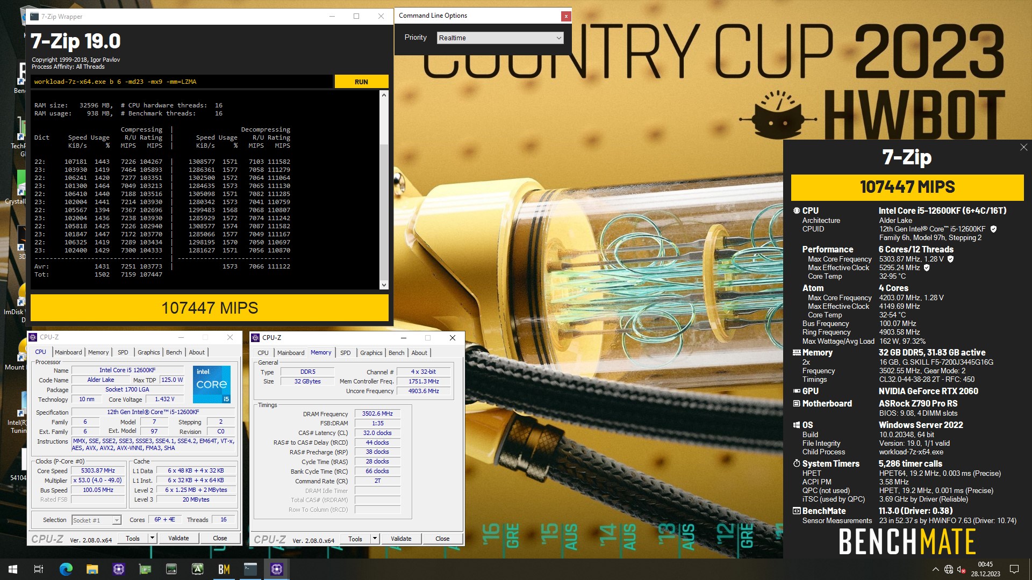Click the output scrollbar up arrow
The width and height of the screenshot is (1032, 580).
(384, 95)
